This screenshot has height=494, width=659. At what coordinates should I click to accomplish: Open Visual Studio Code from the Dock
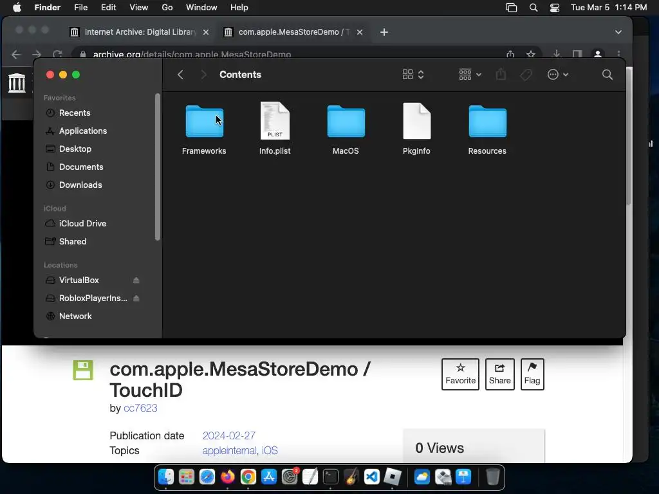tap(372, 477)
